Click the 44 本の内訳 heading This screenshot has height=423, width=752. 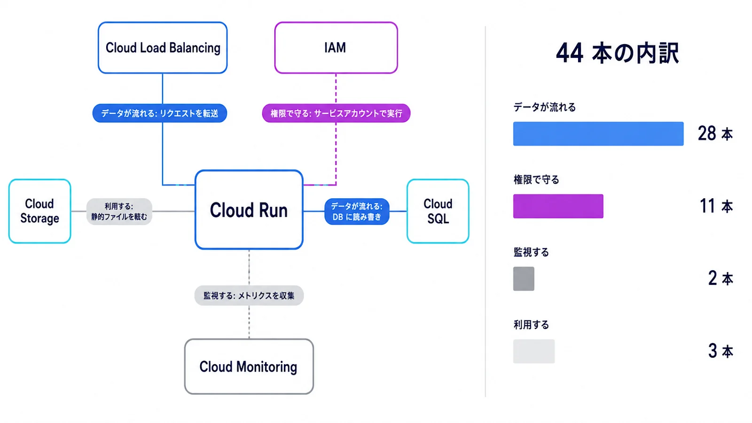pyautogui.click(x=617, y=53)
